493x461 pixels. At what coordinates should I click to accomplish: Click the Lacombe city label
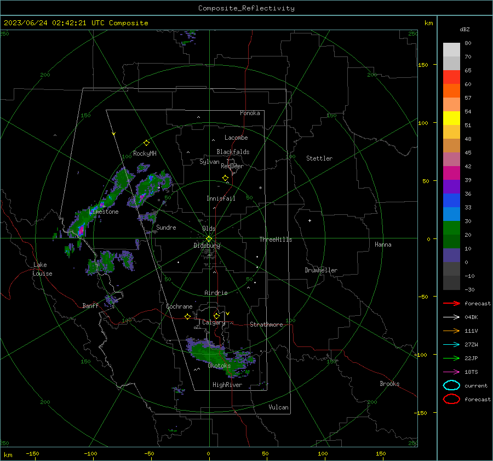236,138
